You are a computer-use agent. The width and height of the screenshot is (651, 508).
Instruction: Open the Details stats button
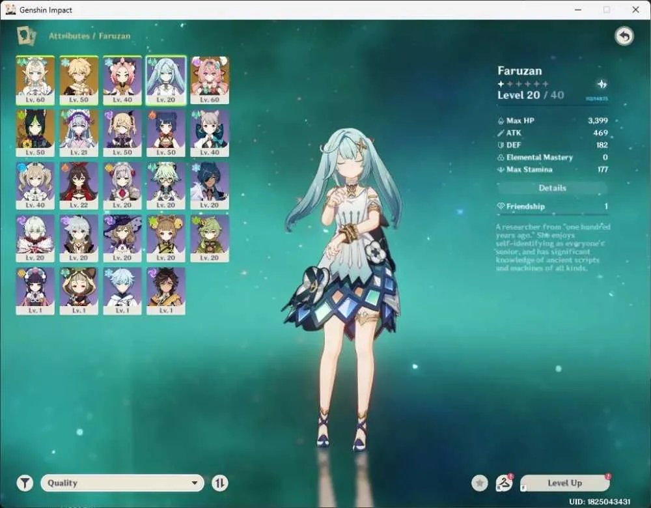pyautogui.click(x=552, y=188)
